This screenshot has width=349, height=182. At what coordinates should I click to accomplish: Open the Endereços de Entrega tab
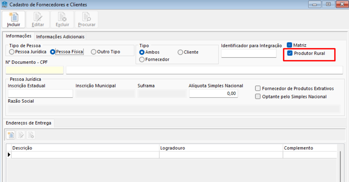coord(29,123)
